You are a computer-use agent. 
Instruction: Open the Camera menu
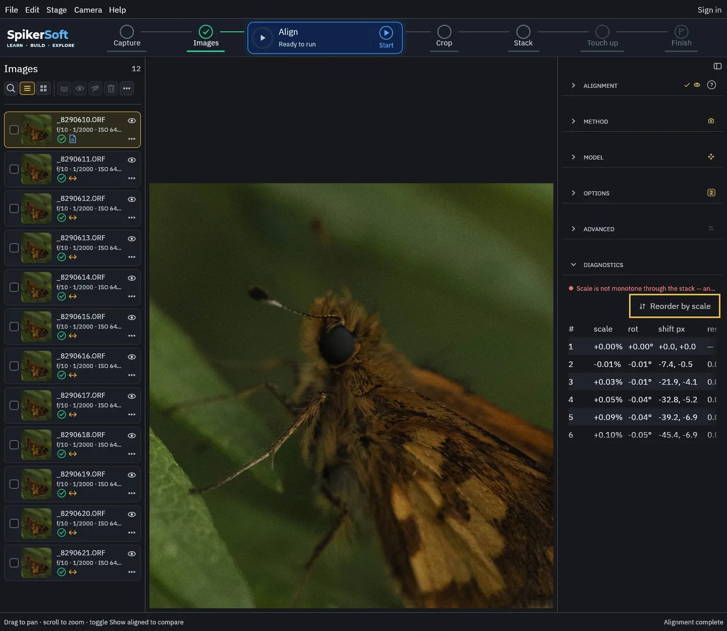point(88,10)
